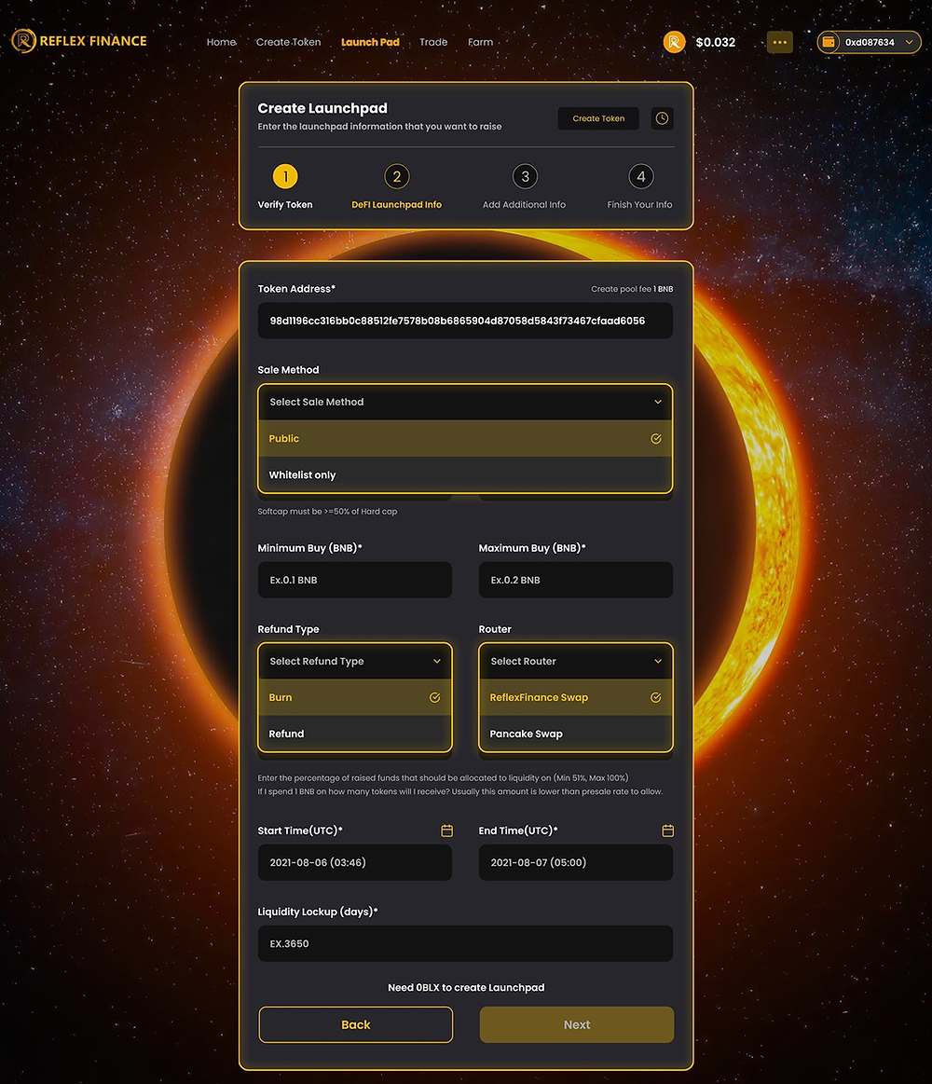The height and width of the screenshot is (1084, 932).
Task: Open End Time calendar icon
Action: pyautogui.click(x=668, y=830)
